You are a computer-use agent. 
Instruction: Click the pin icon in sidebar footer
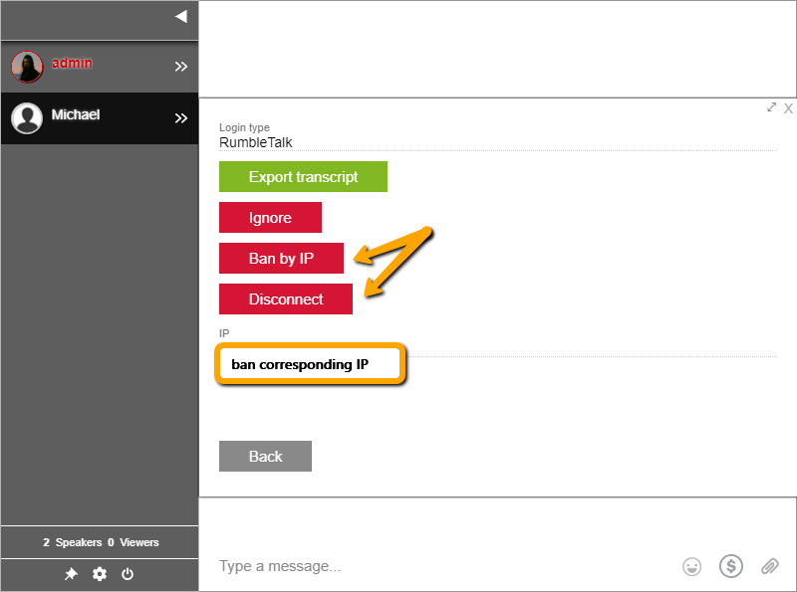pos(71,574)
